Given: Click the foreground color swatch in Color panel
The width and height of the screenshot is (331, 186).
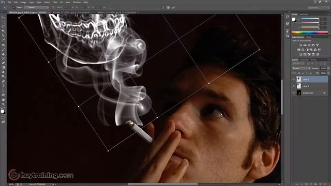Looking at the screenshot, I should pyautogui.click(x=293, y=19).
